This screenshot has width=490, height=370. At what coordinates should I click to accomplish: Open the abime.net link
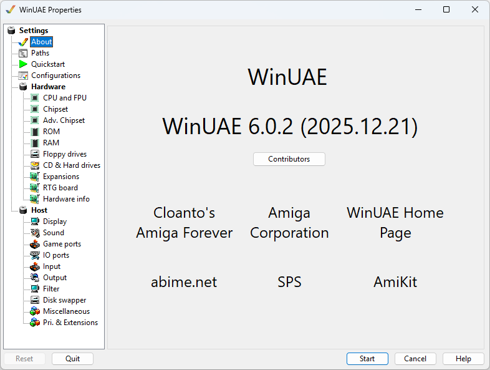(x=184, y=282)
